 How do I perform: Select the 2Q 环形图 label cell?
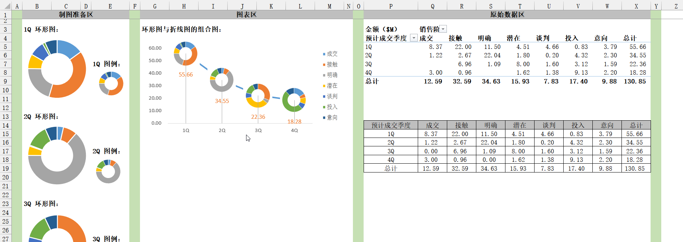[41, 117]
